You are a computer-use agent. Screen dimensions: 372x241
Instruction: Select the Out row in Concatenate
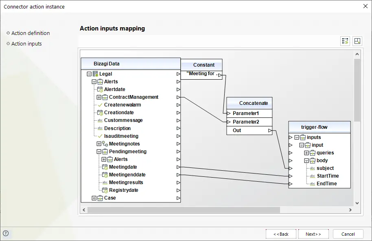tap(249, 130)
